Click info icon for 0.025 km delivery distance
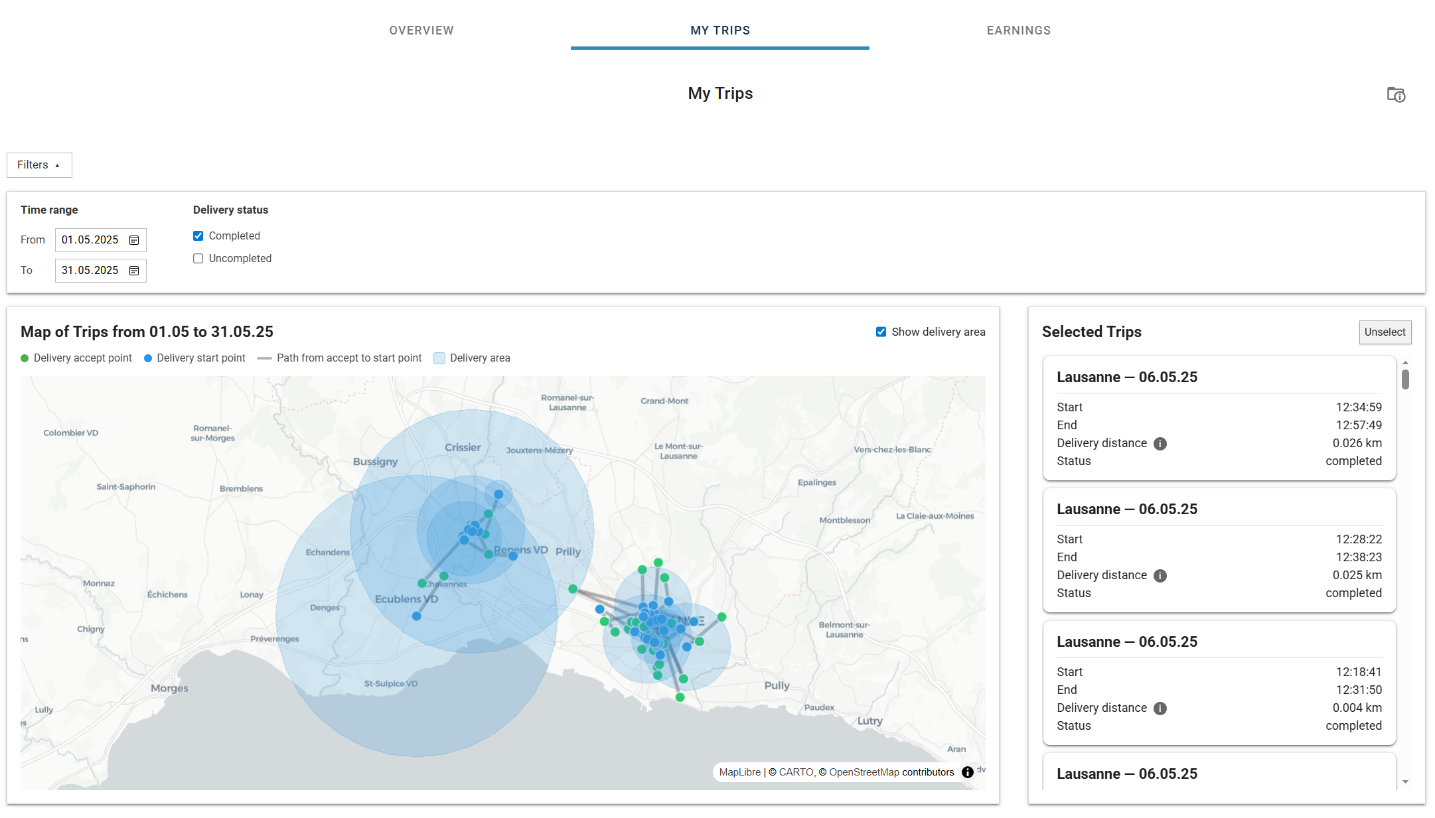 1160,576
